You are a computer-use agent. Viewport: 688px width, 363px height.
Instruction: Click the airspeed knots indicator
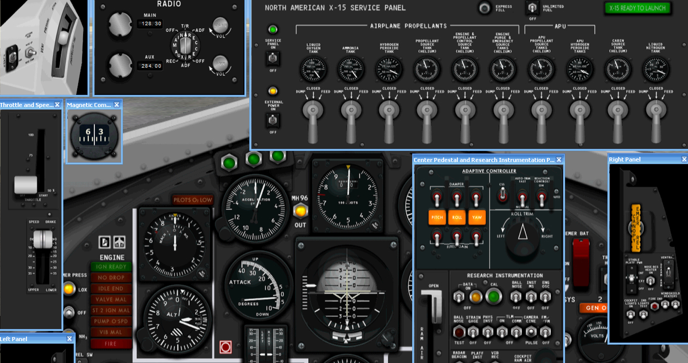[348, 196]
